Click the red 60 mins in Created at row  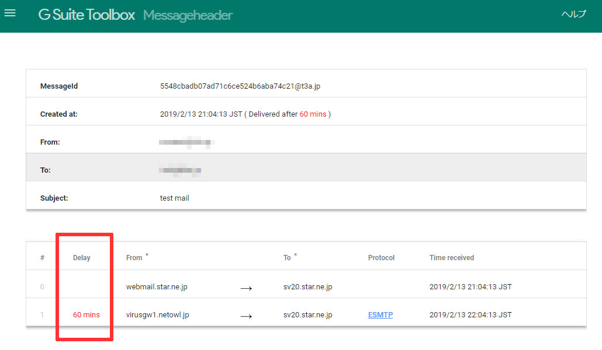(x=313, y=114)
